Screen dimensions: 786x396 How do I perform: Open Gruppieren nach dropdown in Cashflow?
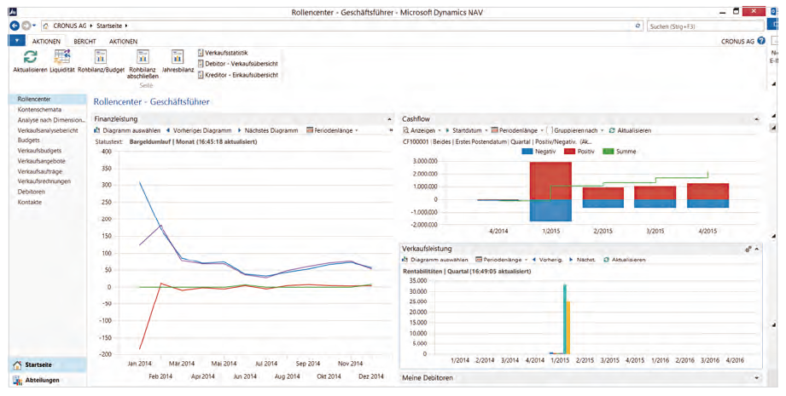(575, 130)
